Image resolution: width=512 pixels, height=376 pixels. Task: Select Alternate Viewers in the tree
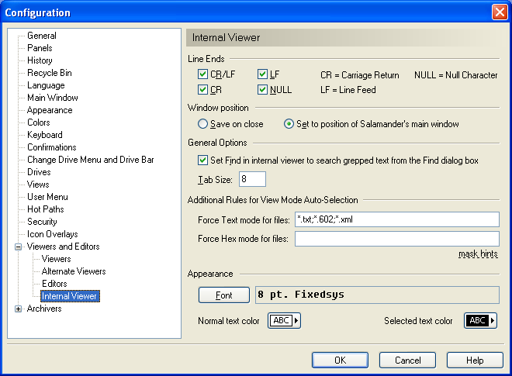coord(74,271)
